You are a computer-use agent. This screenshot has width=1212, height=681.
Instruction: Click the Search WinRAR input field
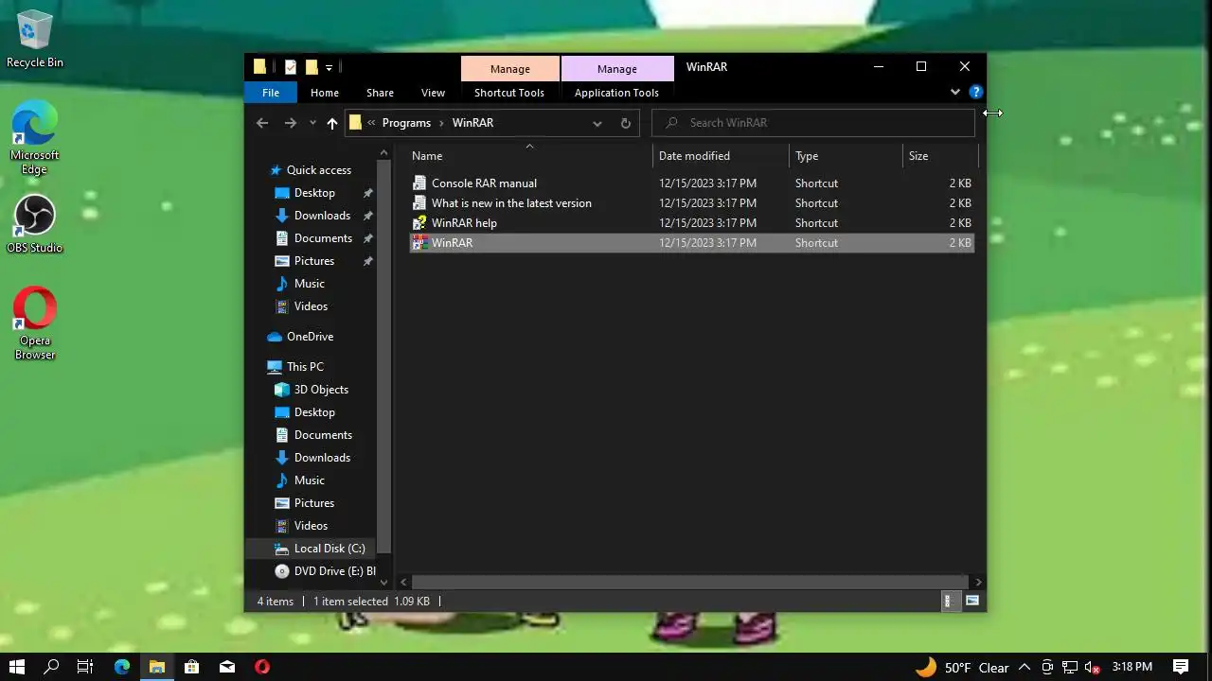tap(813, 123)
